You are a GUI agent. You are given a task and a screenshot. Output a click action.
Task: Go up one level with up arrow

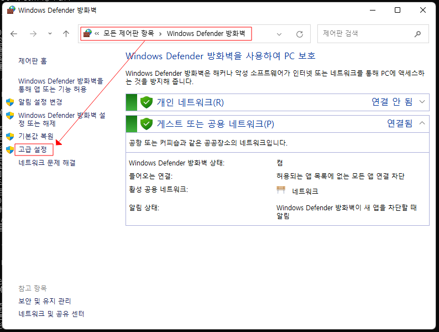click(66, 34)
